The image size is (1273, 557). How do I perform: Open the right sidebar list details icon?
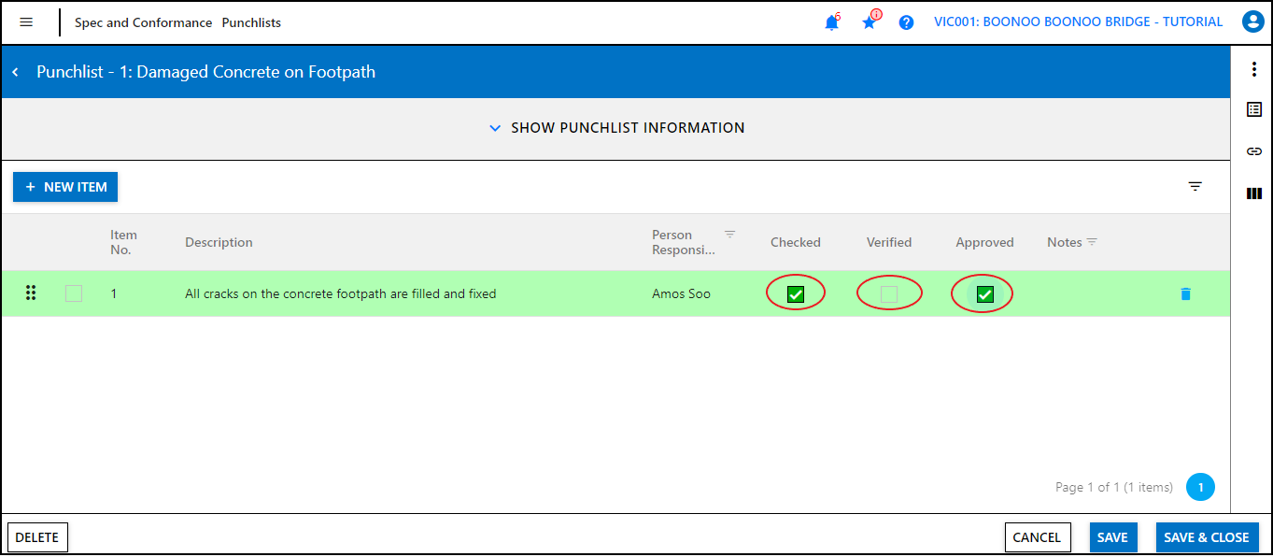click(1254, 110)
